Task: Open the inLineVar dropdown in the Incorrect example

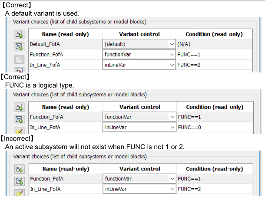Action: (172, 189)
